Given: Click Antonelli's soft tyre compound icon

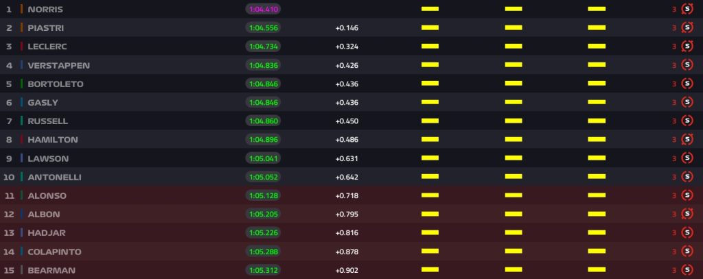Looking at the screenshot, I should pyautogui.click(x=687, y=177).
